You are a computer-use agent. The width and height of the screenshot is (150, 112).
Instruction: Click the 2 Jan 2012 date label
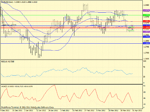pos(29,110)
